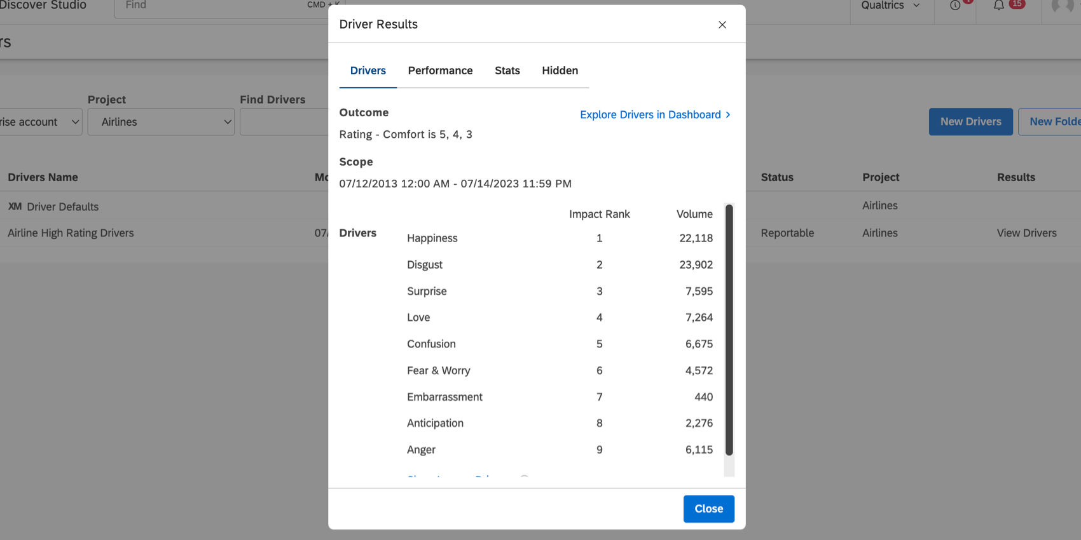Click the drivers list vertical scrollbar
The image size is (1081, 540).
click(x=729, y=329)
